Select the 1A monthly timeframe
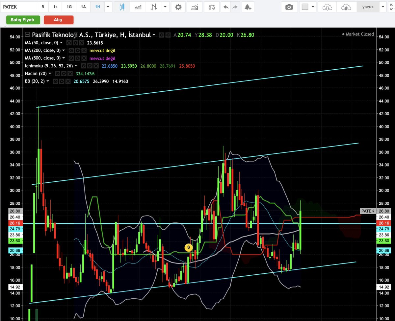Screen dimensions: 395x321 [84, 7]
